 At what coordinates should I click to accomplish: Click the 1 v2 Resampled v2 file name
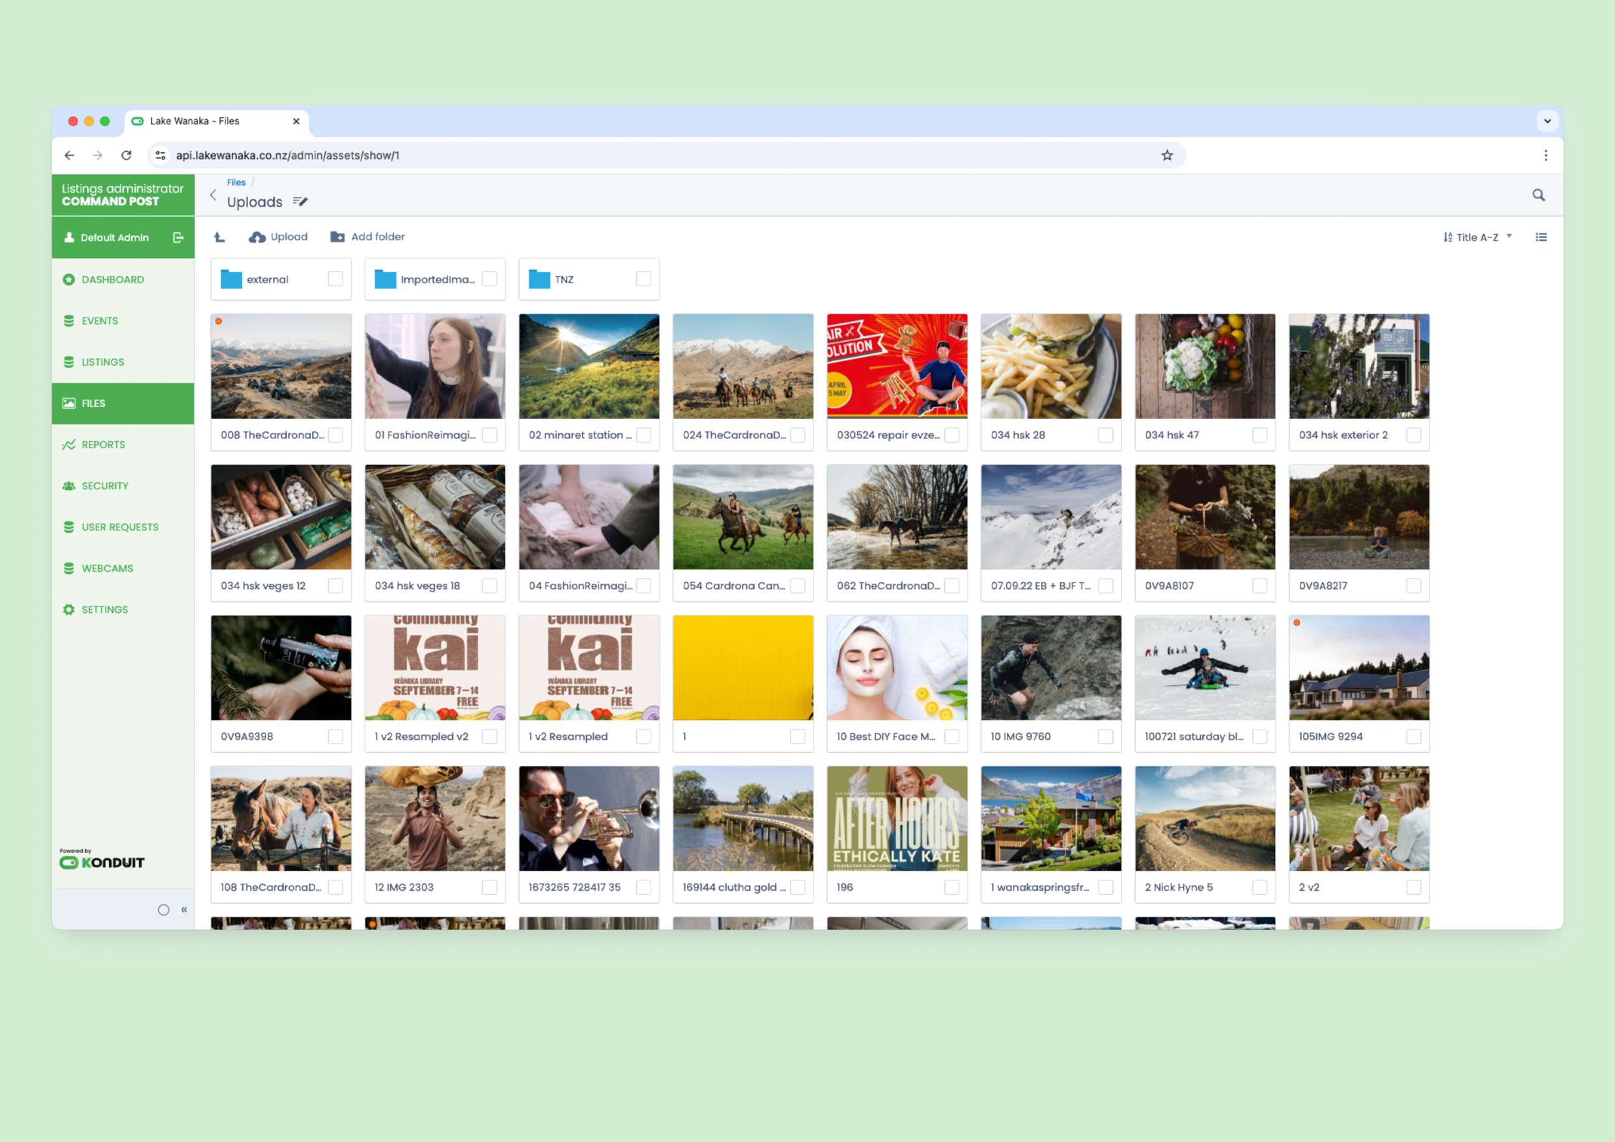(421, 736)
